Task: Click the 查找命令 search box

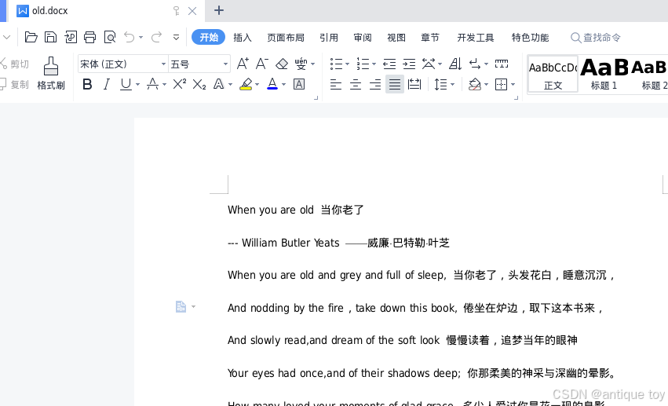Action: tap(596, 38)
